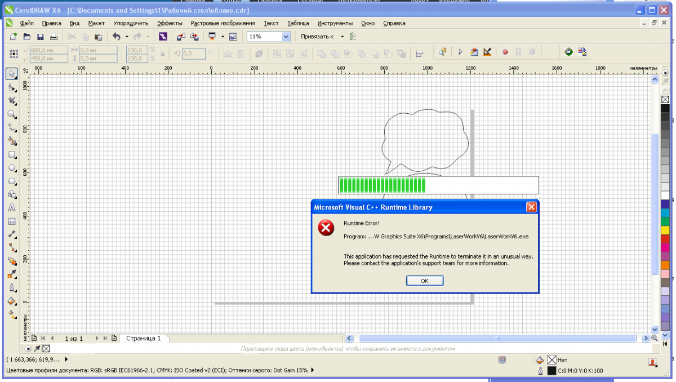
Task: Close the Microsoft Visual C++ Runtime Library dialog
Action: (531, 207)
